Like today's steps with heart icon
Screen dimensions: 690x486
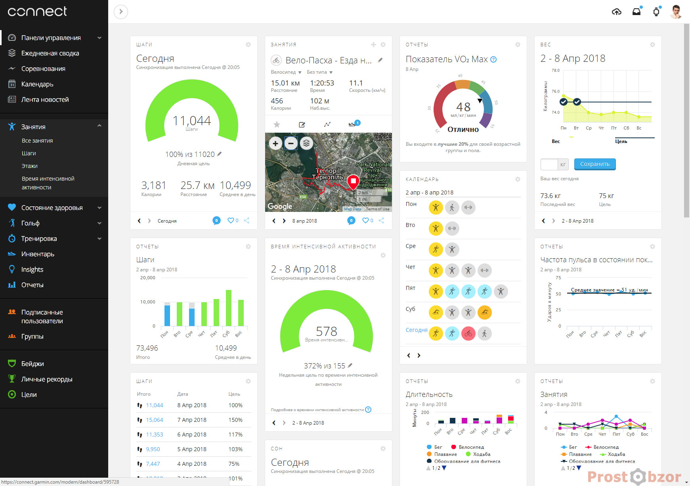tap(231, 221)
